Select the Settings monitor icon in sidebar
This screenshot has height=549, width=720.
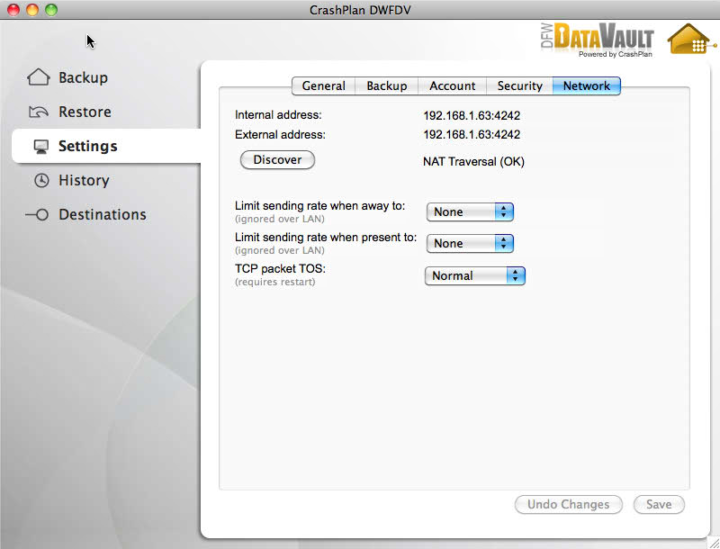40,147
